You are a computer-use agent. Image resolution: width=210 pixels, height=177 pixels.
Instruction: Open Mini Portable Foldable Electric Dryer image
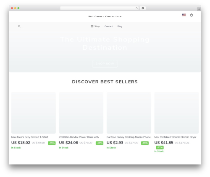click(x=176, y=113)
